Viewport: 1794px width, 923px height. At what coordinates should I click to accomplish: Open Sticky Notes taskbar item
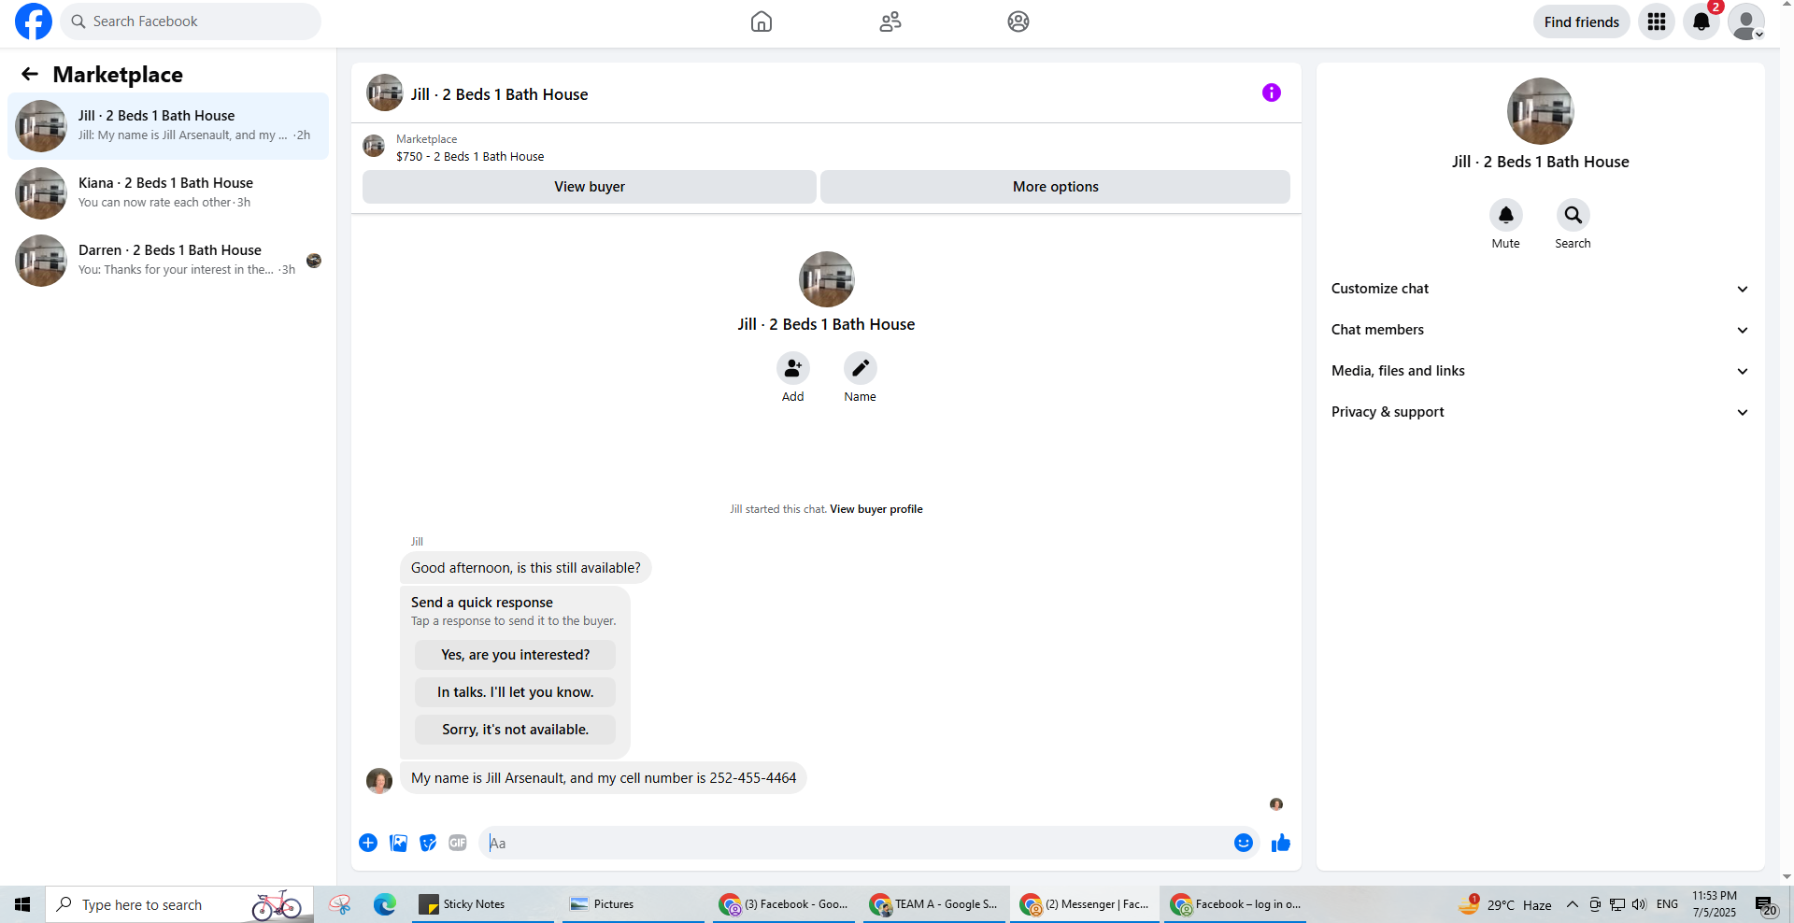pos(483,904)
